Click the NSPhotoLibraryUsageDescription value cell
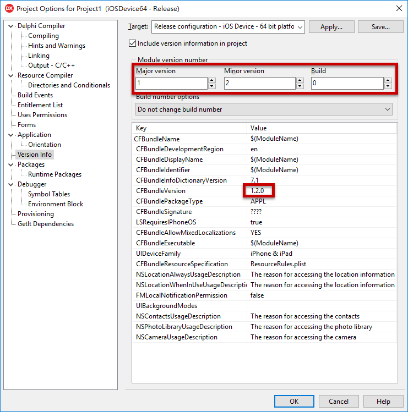The height and width of the screenshot is (412, 408). [x=322, y=327]
